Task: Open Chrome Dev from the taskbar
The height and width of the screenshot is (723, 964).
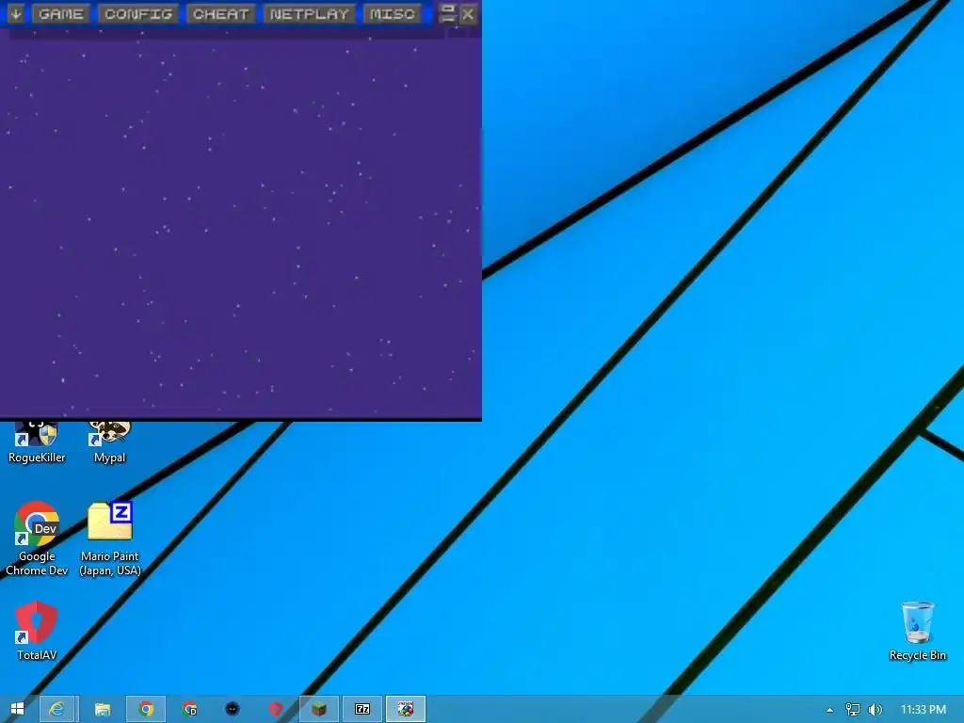Action: 189,709
